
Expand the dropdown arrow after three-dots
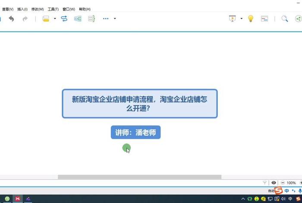(x=115, y=19)
